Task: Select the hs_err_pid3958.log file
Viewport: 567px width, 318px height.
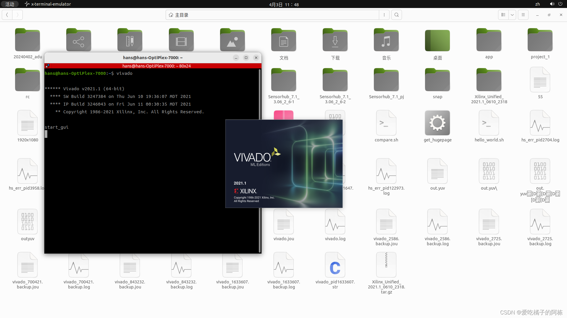Action: 28,171
